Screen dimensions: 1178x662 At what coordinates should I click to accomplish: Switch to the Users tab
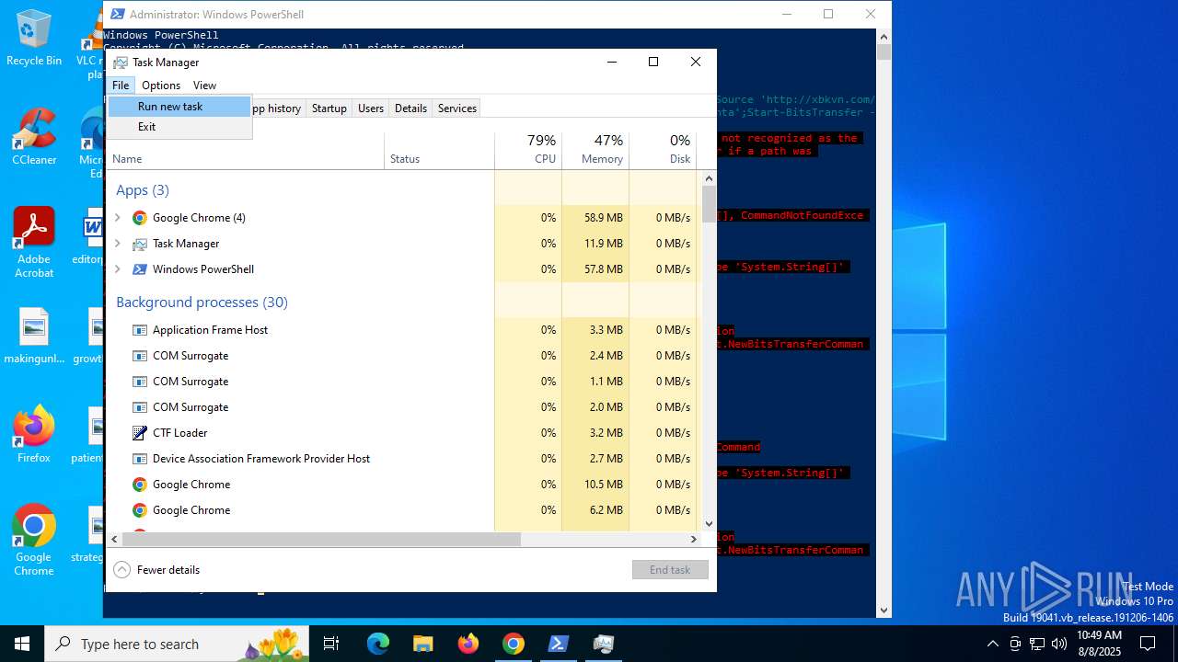click(371, 108)
